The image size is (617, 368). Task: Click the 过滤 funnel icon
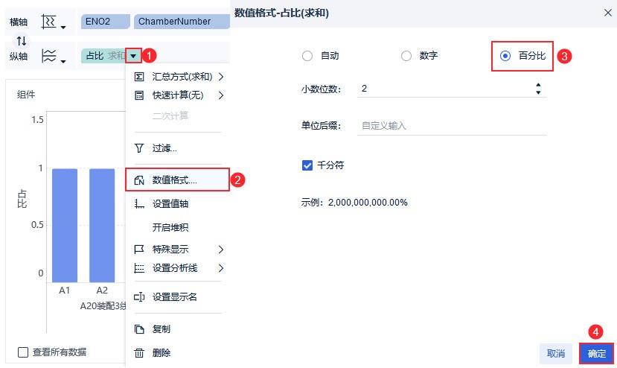point(138,148)
